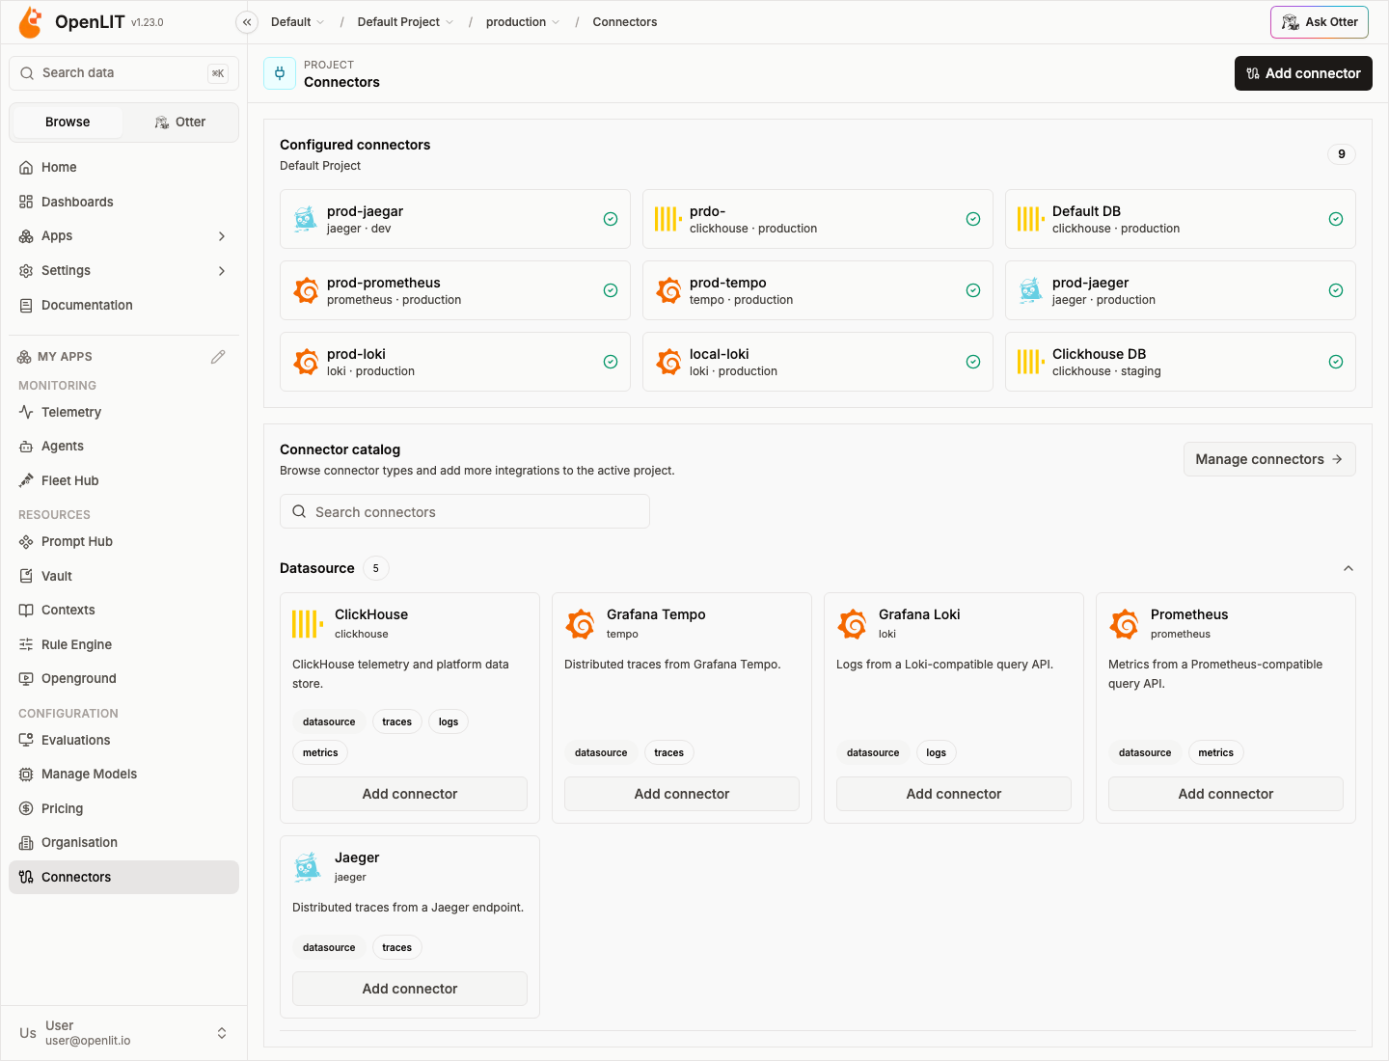The height and width of the screenshot is (1061, 1389).
Task: Expand the Apps submenu chevron
Action: click(222, 236)
